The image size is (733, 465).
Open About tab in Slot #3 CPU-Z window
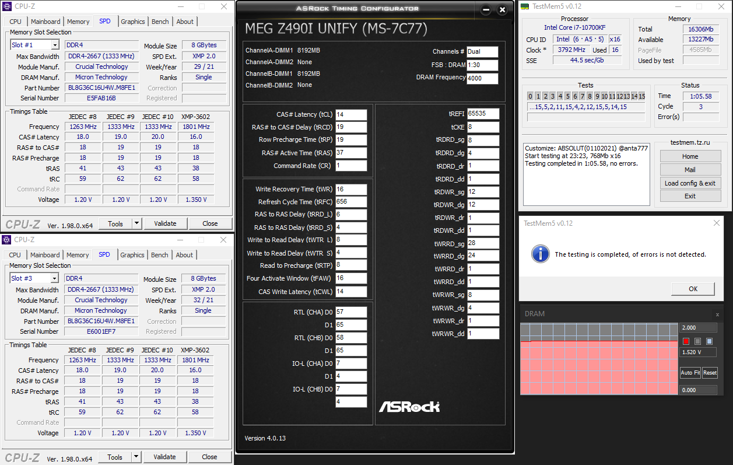(x=184, y=255)
